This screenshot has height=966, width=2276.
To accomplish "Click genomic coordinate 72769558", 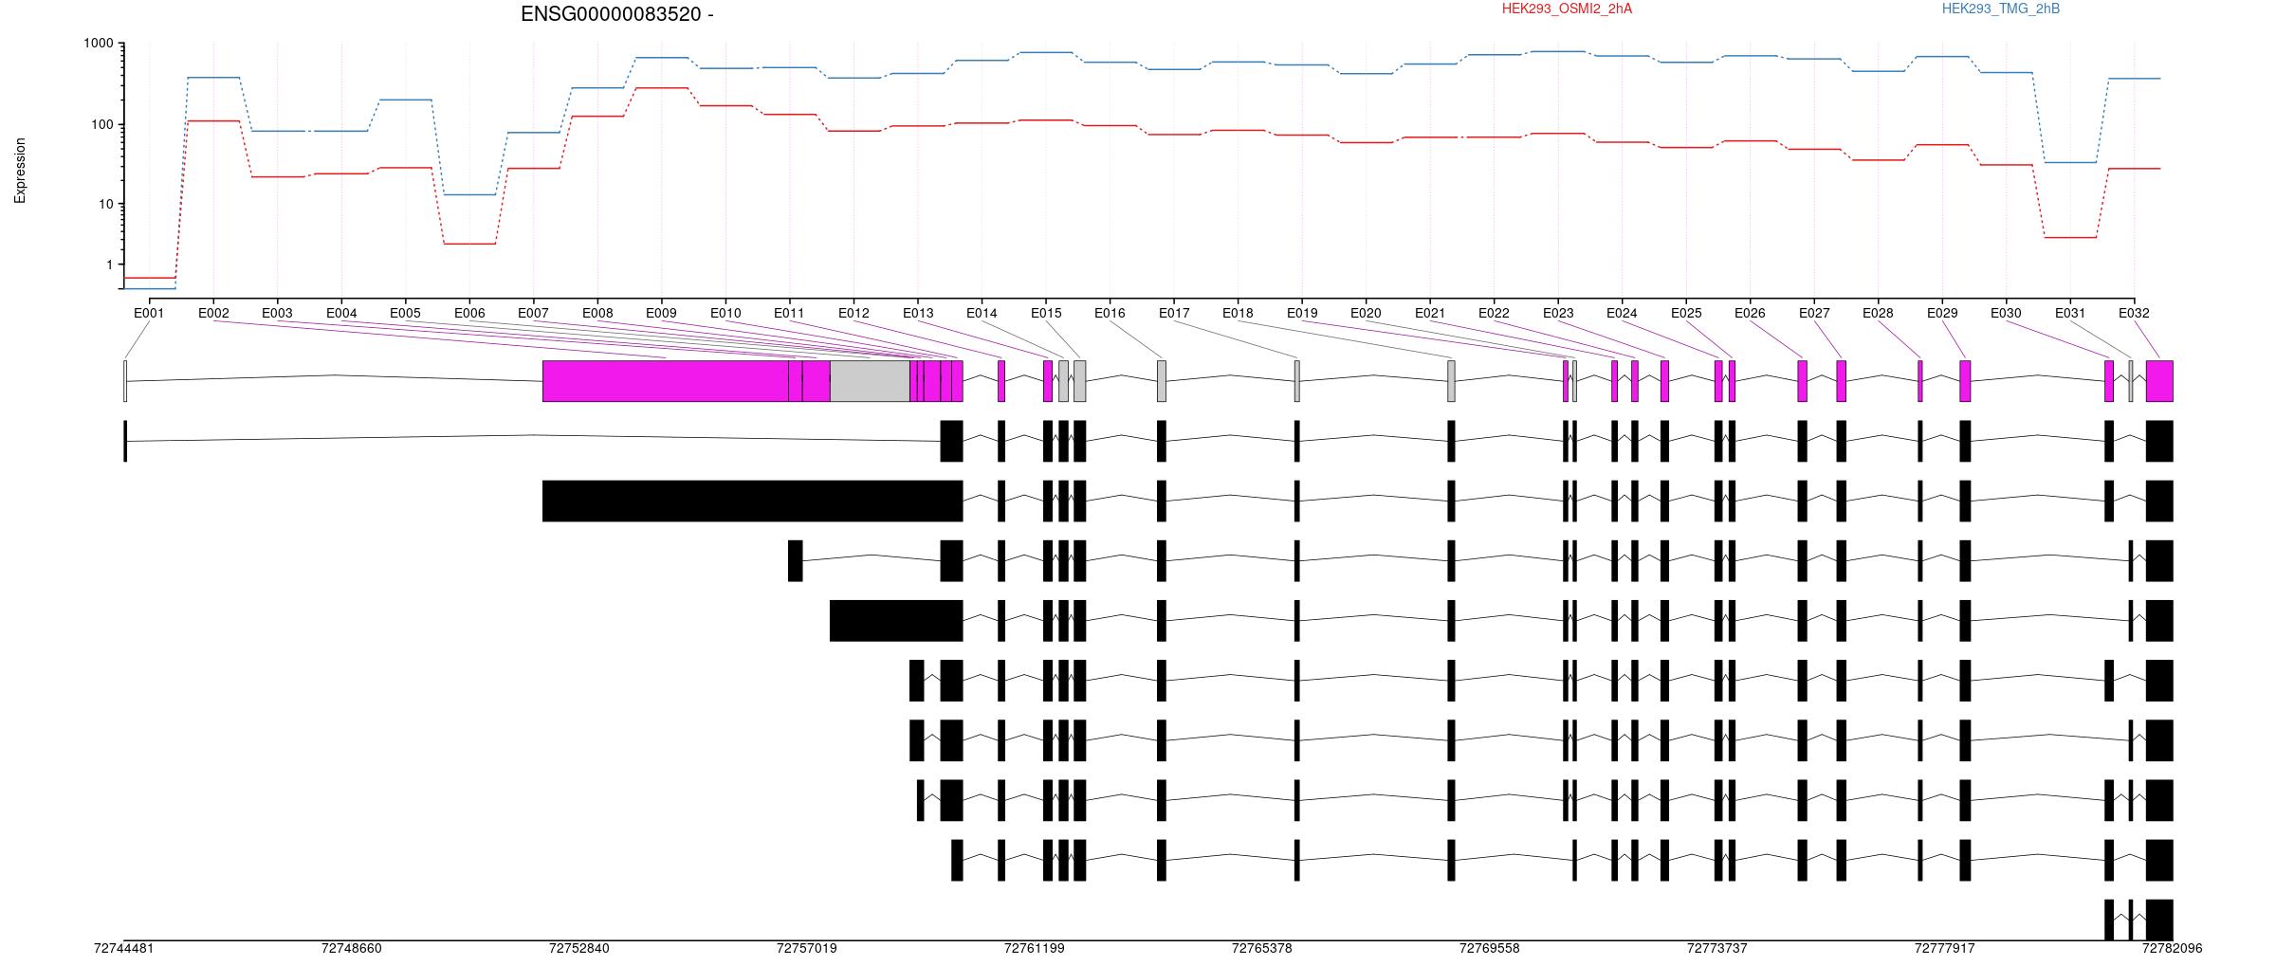I will coord(1490,948).
